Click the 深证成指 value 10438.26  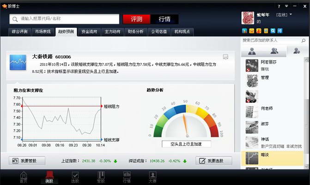point(157,161)
